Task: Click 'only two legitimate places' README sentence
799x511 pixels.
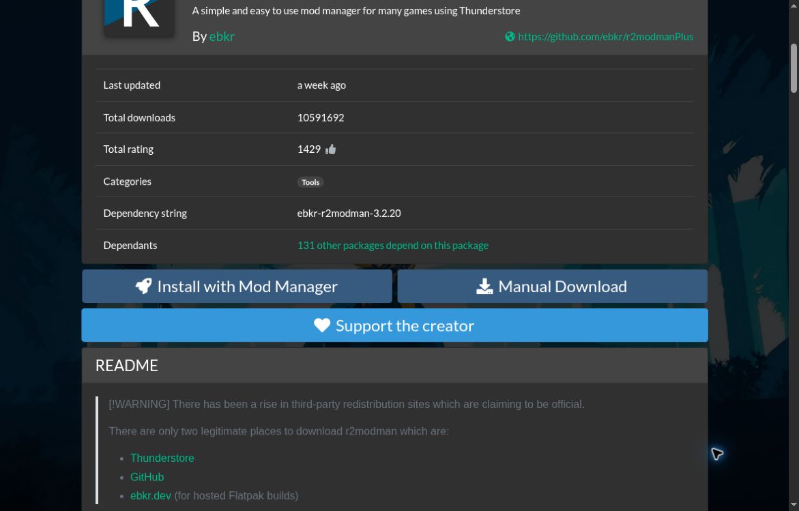Action: [x=279, y=432]
